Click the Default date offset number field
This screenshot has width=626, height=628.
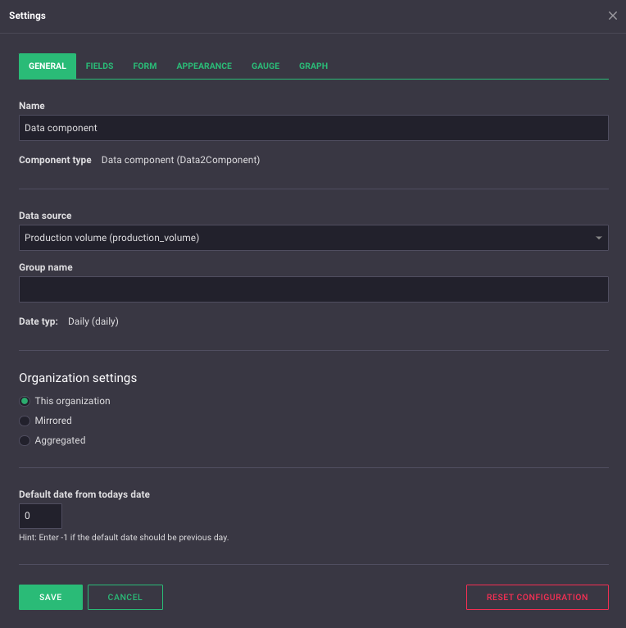pos(40,516)
